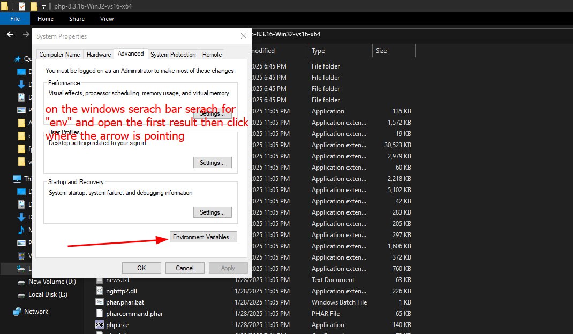Viewport: 573px width, 334px height.
Task: Open the View ribbon tab
Action: coord(107,19)
